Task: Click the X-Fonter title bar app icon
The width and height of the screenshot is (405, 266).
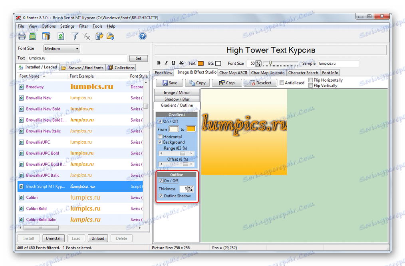Action: (18, 18)
